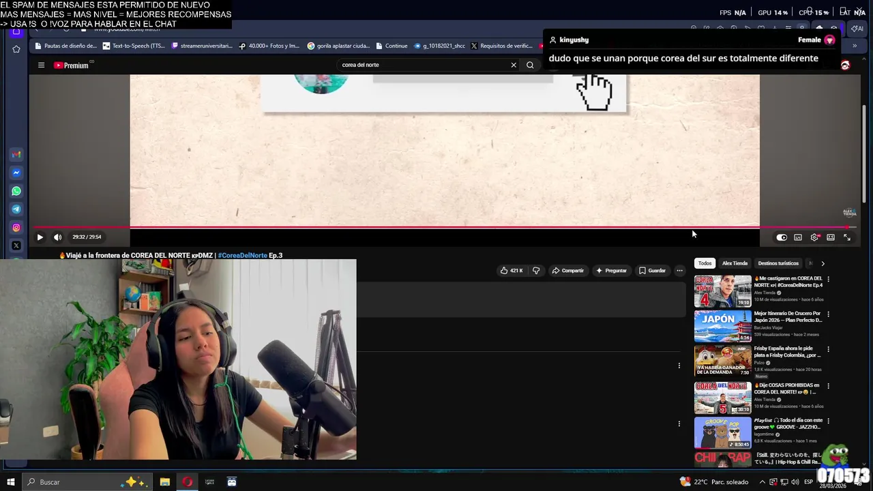This screenshot has width=873, height=491.
Task: Open 'Me castigaron en COREA DEL NORTE' thumbnail
Action: tap(722, 291)
